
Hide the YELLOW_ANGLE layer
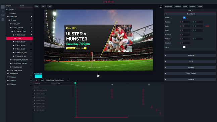point(8,70)
